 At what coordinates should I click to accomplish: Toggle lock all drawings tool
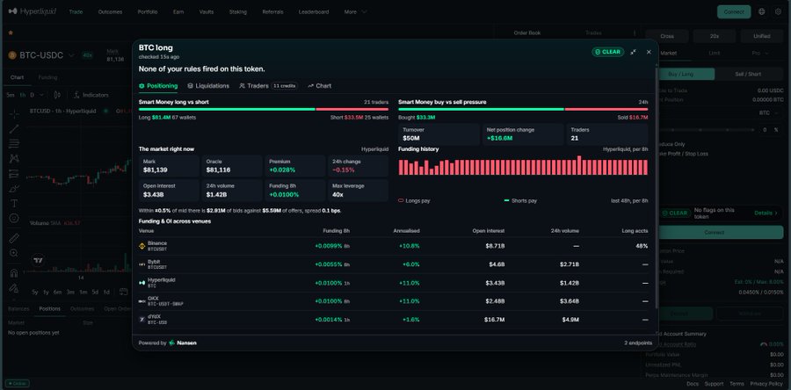14,288
